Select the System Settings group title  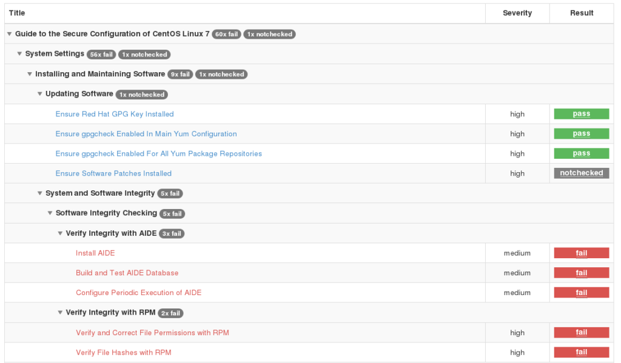point(55,53)
